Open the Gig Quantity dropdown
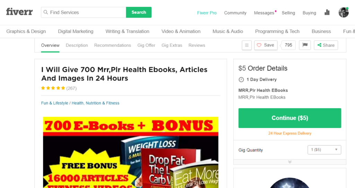355x188 pixels. pyautogui.click(x=324, y=150)
